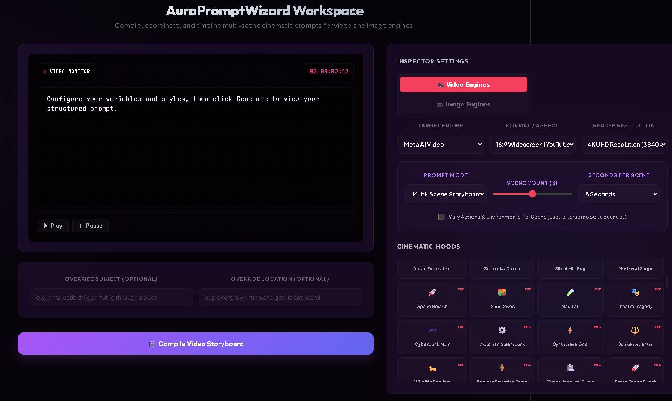672x401 pixels.
Task: Choose the Wildlife Realism animal icon
Action: [x=432, y=368]
